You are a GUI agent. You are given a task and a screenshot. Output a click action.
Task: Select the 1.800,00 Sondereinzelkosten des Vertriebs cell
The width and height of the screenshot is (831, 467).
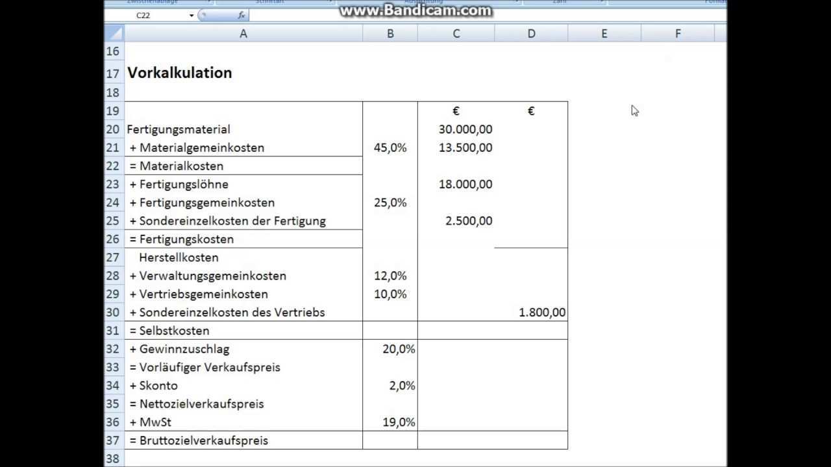click(x=531, y=313)
